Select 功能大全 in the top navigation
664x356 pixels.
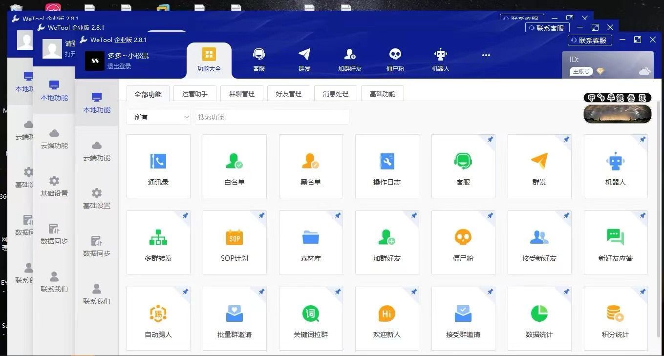[209, 60]
